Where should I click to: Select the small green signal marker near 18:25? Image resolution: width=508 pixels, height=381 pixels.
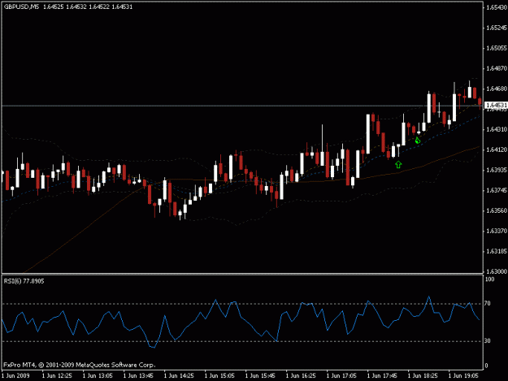418,141
